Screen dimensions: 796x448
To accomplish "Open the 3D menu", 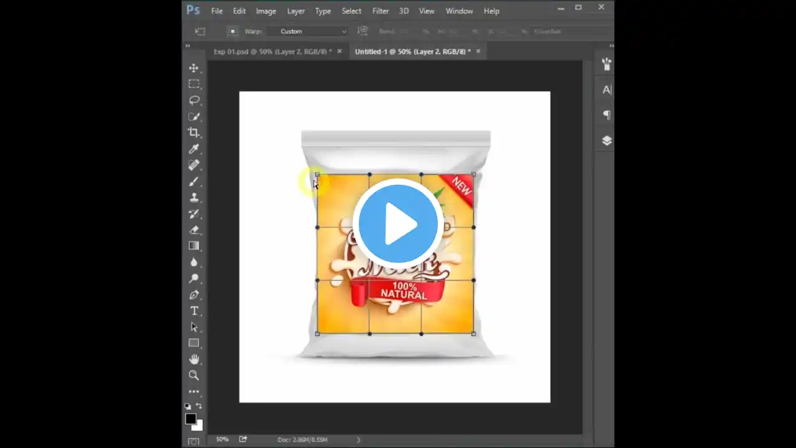I will [404, 11].
